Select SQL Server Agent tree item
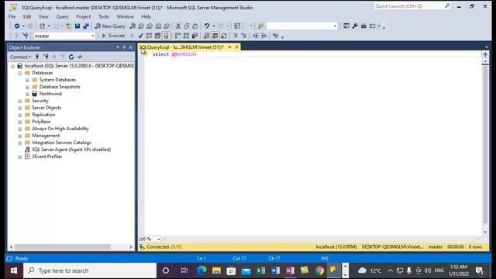The height and width of the screenshot is (279, 496). pyautogui.click(x=71, y=150)
